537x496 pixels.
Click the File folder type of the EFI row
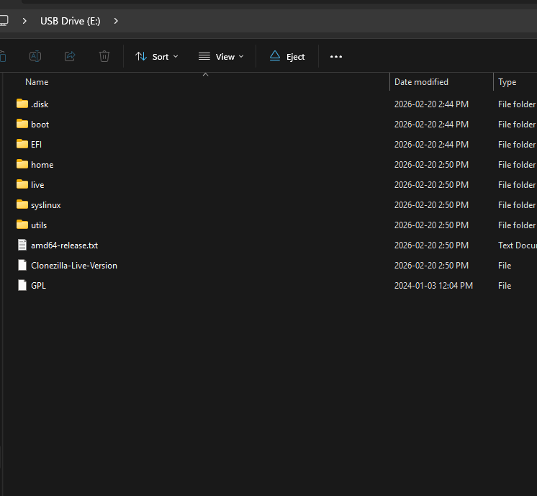pos(517,145)
